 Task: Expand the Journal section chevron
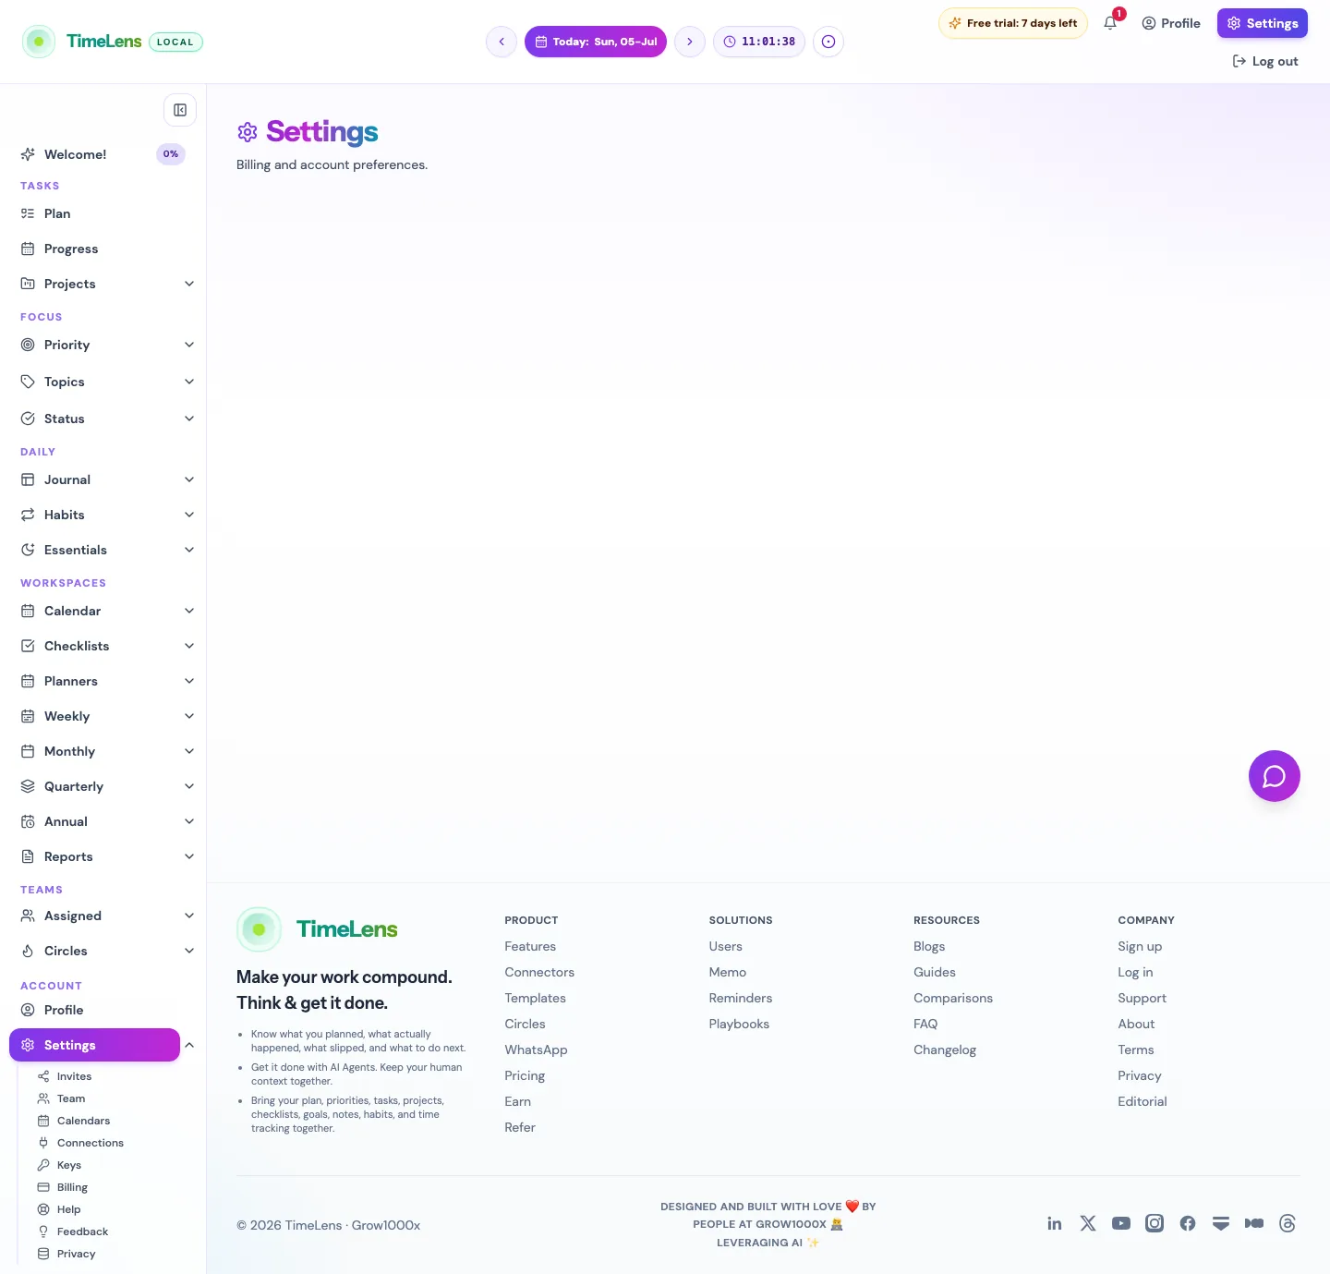[189, 479]
